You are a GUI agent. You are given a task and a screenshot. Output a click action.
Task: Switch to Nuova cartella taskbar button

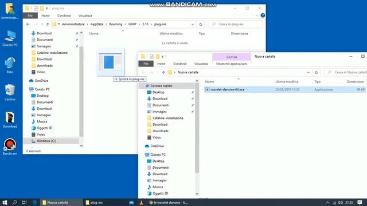click(62, 203)
